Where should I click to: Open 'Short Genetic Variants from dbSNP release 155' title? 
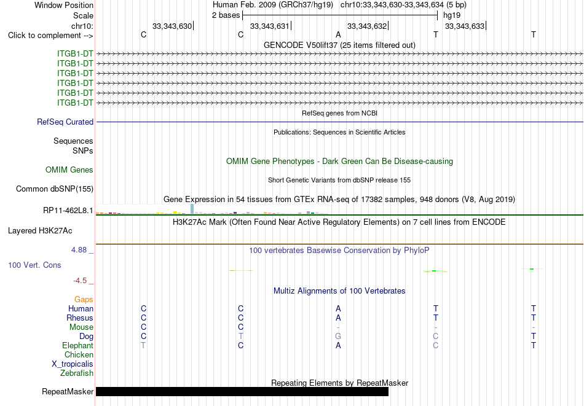(x=339, y=180)
